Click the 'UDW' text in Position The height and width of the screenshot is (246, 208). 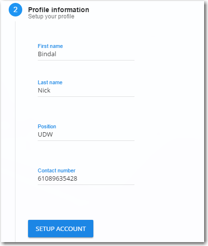(45, 135)
